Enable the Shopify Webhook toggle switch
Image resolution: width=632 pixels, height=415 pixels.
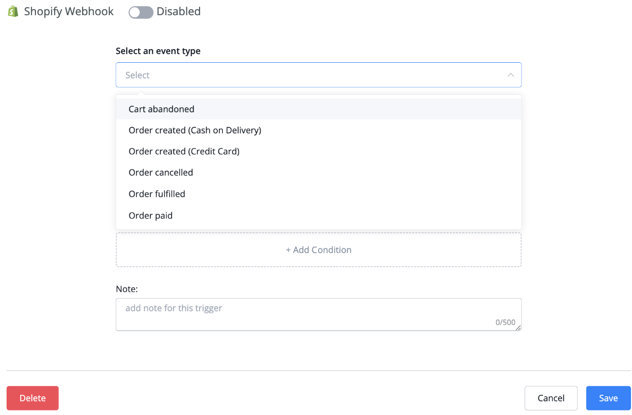click(141, 12)
